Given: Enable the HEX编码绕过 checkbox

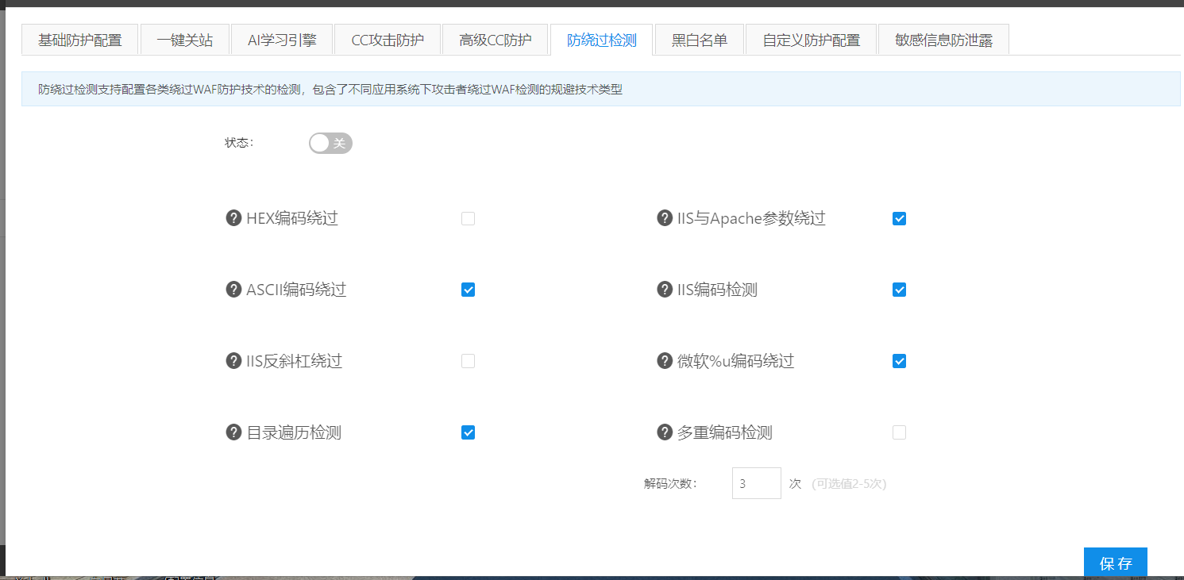Looking at the screenshot, I should (469, 219).
